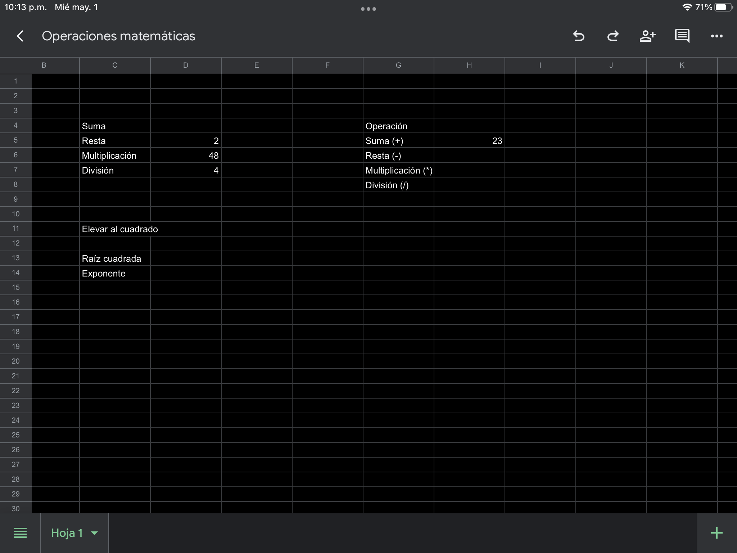
Task: Select the cell containing 48
Action: (186, 156)
